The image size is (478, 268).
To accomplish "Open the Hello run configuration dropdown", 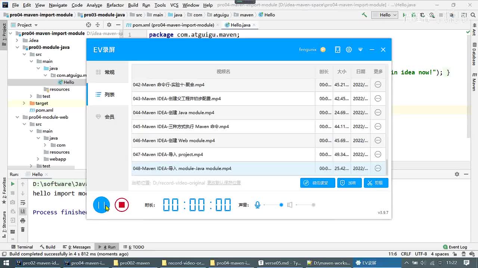I will point(384,15).
